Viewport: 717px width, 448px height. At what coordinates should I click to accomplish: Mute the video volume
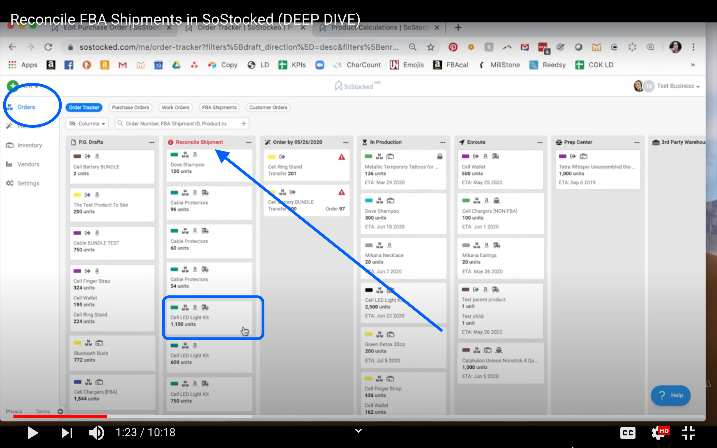[x=96, y=433]
